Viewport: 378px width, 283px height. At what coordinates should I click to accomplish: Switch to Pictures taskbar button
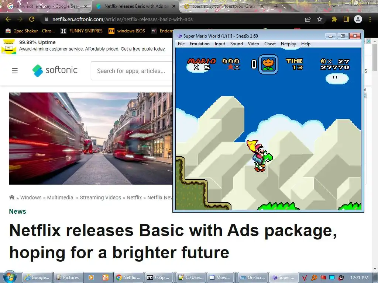[x=68, y=277]
